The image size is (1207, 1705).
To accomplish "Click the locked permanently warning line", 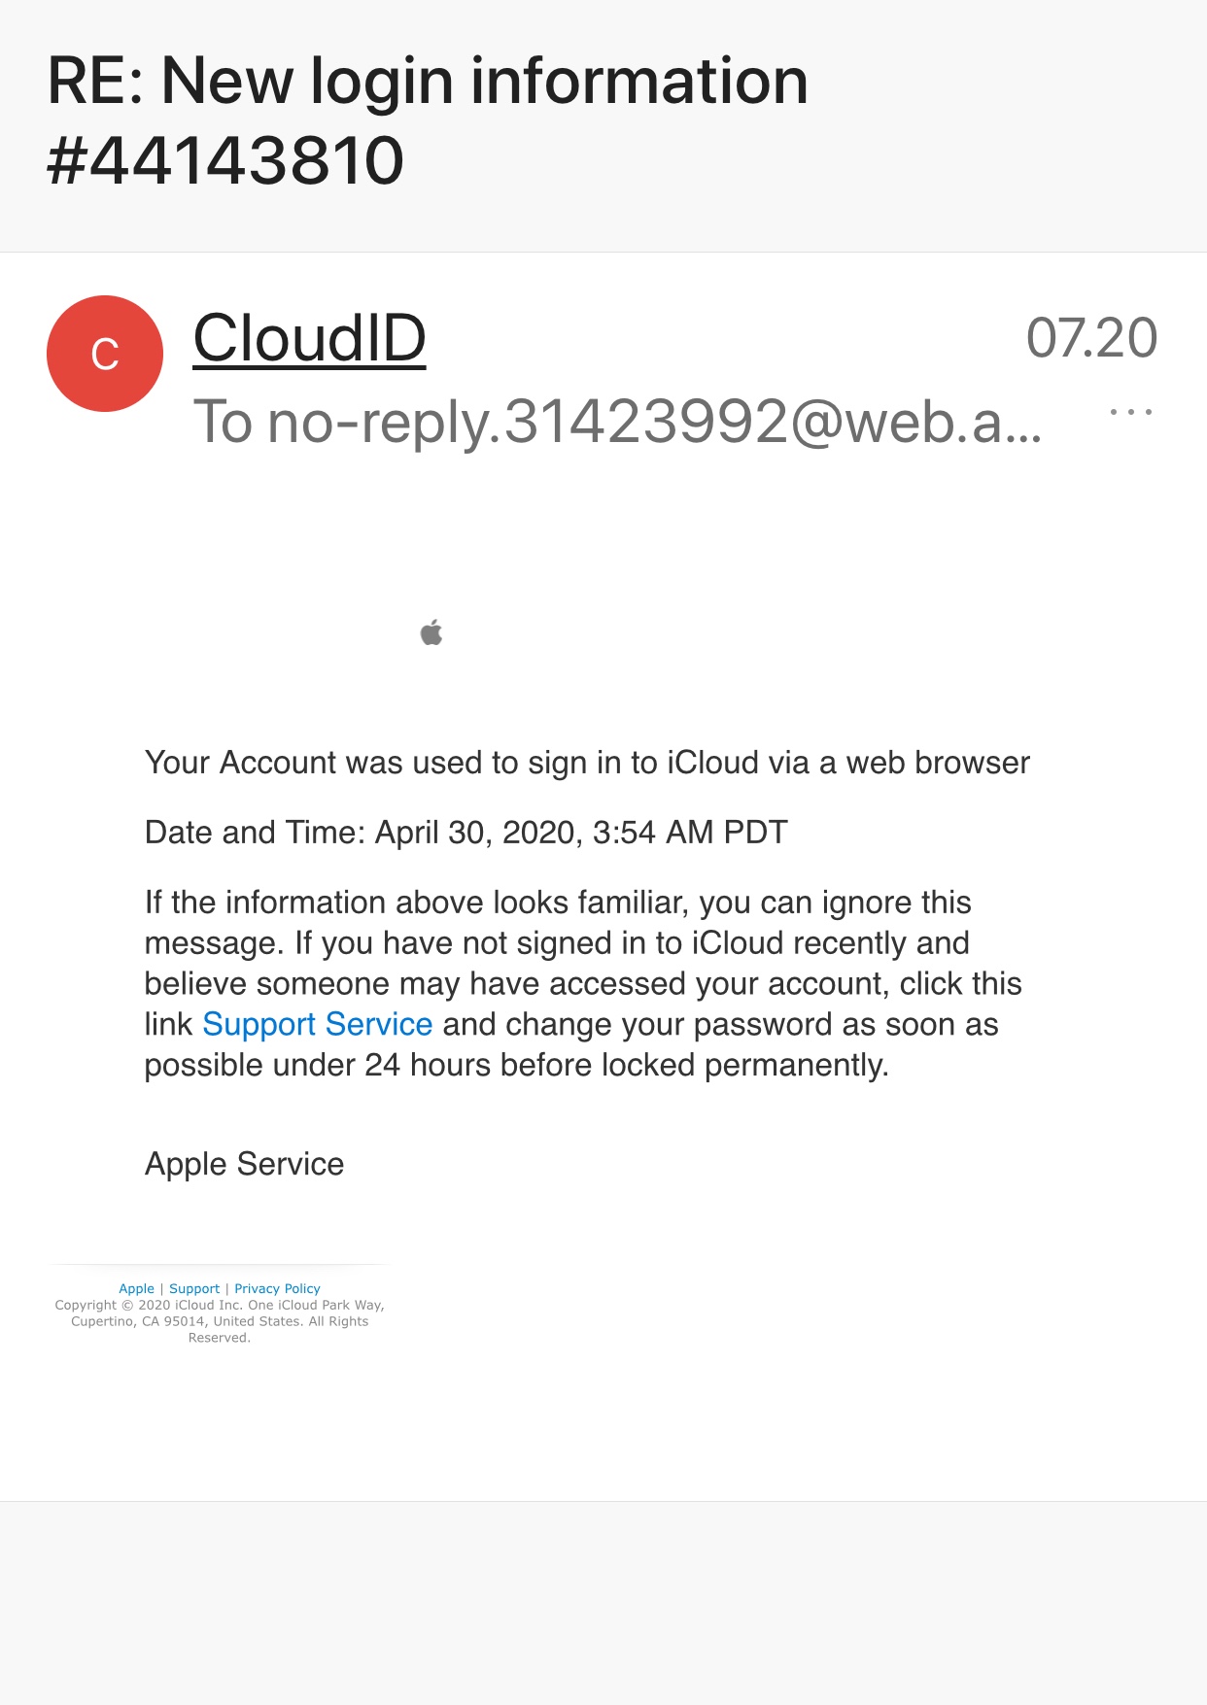I will coord(516,1065).
